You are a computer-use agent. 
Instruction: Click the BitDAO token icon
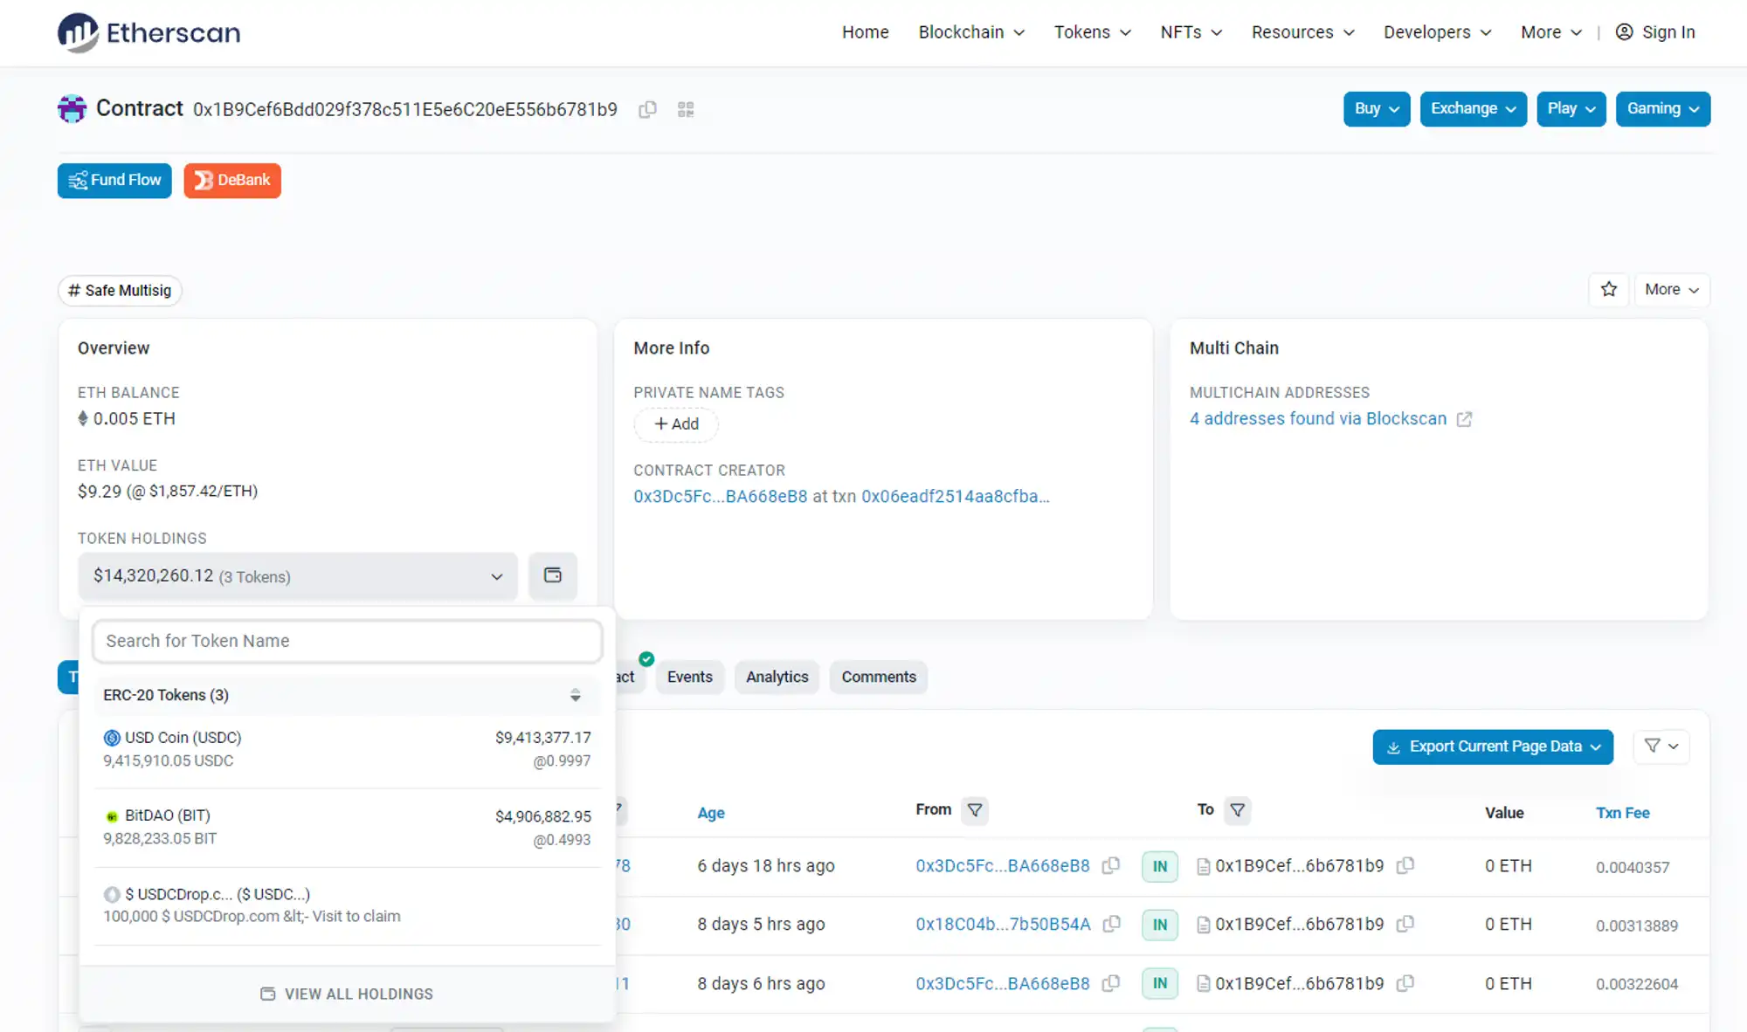pyautogui.click(x=112, y=816)
